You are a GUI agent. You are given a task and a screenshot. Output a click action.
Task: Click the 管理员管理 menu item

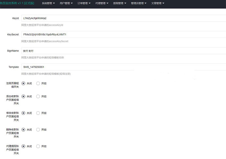[x=139, y=3]
